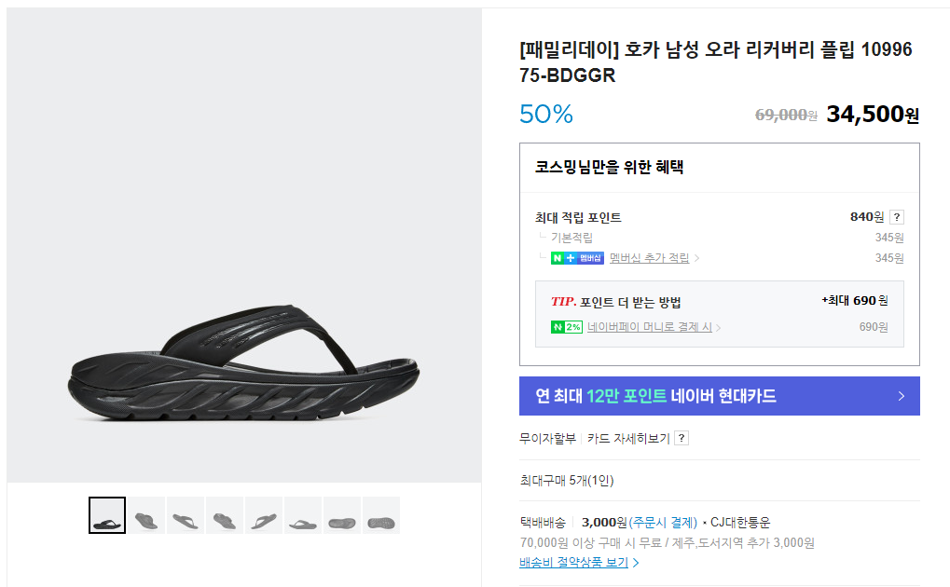Open the 배송비 절약상품 보기 link
This screenshot has height=587, width=950.
(573, 563)
